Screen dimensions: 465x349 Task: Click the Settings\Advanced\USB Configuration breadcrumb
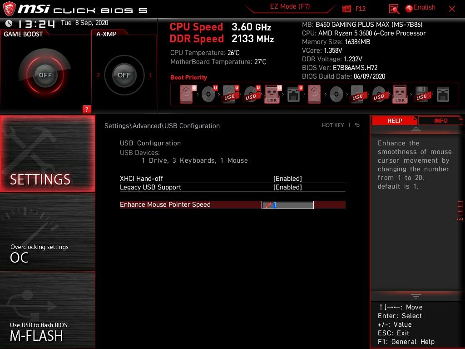pyautogui.click(x=162, y=126)
